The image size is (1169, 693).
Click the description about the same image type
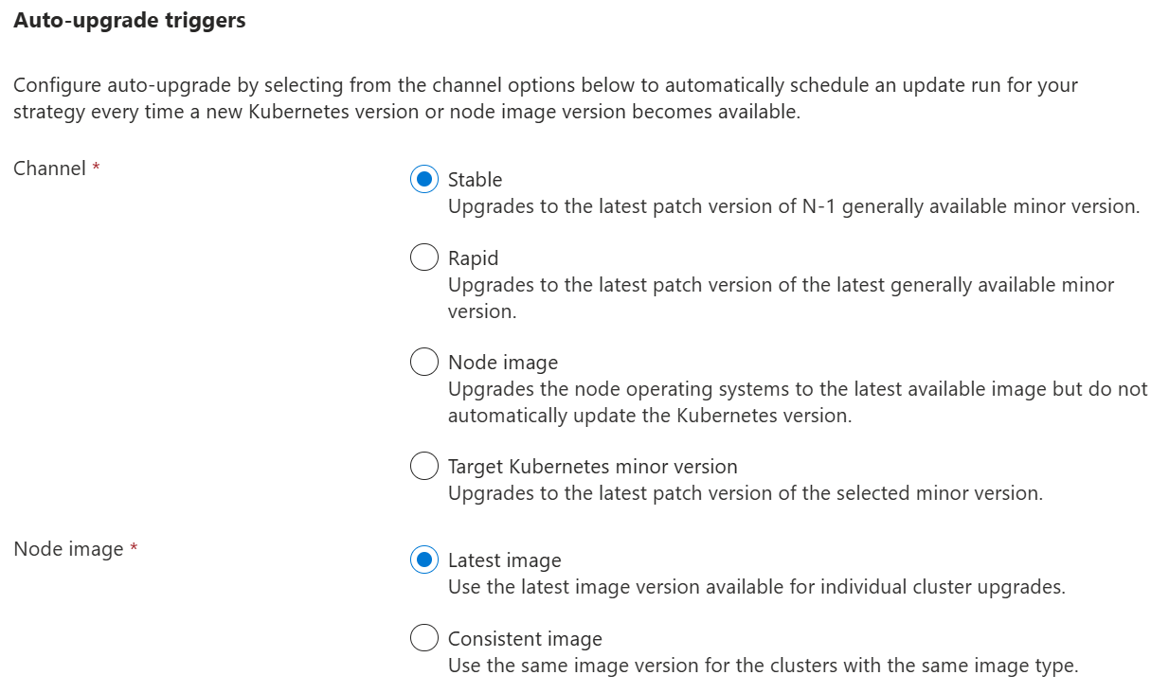coord(763,666)
